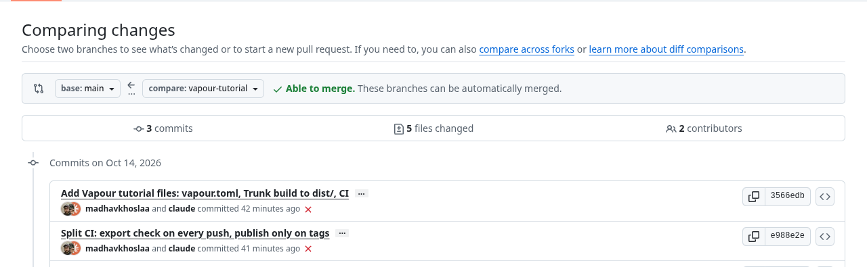Click author avatars on Add Vapour commit

[71, 209]
